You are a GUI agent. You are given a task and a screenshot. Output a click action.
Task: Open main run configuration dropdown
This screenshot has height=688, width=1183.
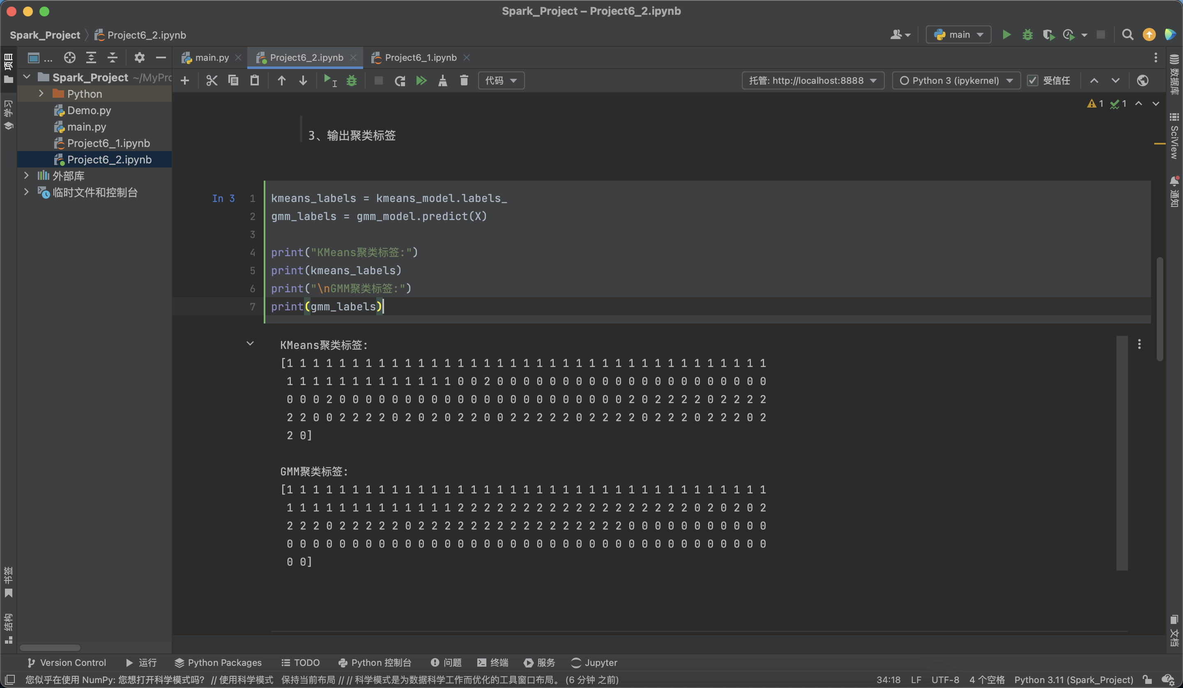(958, 35)
